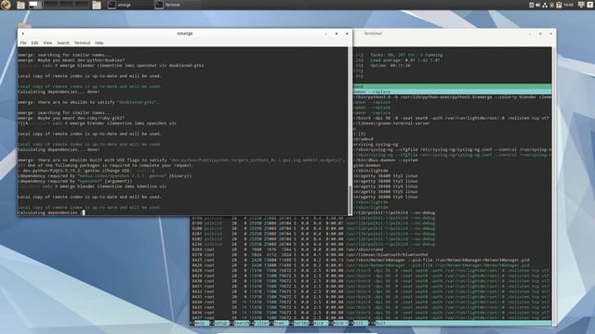Click the notes tray icon before the clock
The width and height of the screenshot is (595, 334).
(x=559, y=5)
